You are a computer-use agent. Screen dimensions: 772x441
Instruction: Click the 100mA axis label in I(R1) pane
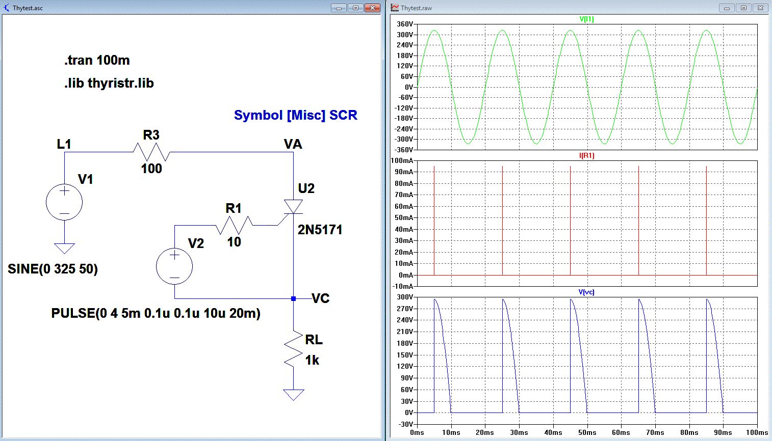coord(402,160)
